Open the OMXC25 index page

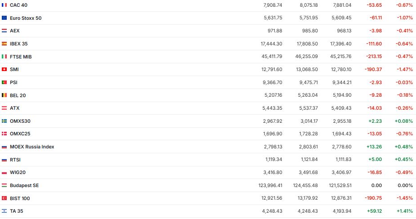click(x=20, y=134)
